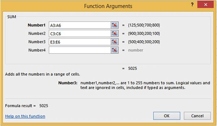The width and height of the screenshot is (217, 126).
Task: Focus the Number3 field showing E3:E6
Action: [79, 42]
